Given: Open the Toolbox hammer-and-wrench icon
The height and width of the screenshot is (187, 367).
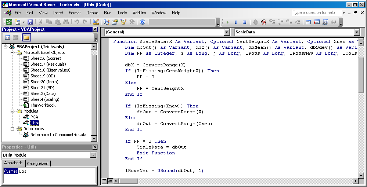Looking at the screenshot, I should point(132,22).
